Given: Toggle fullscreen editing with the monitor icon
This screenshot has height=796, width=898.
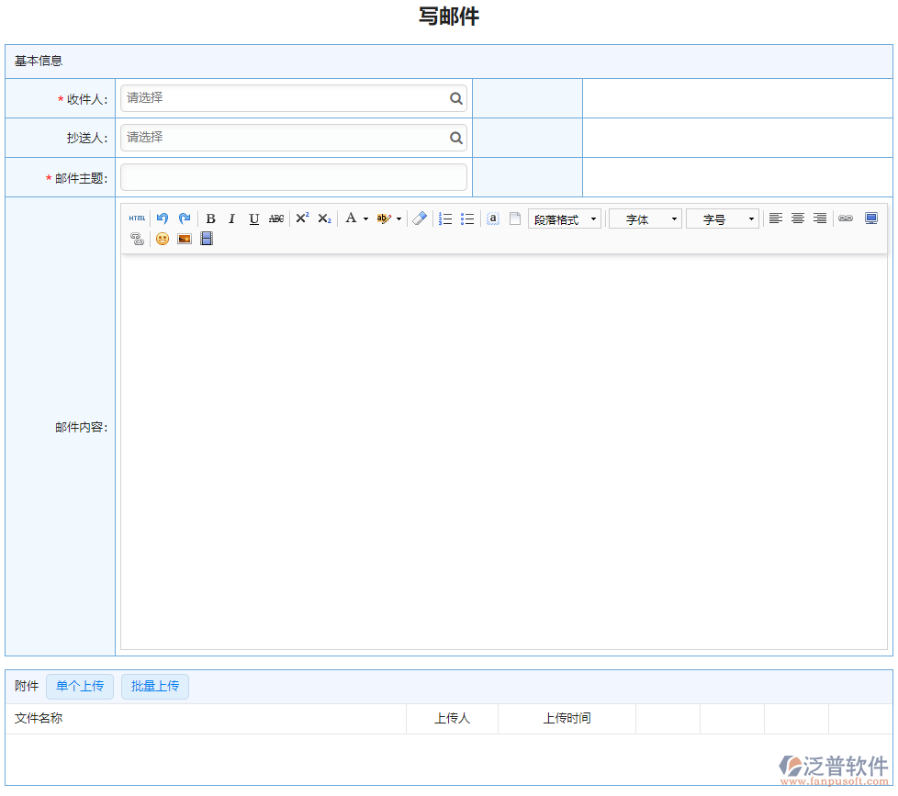Looking at the screenshot, I should 870,218.
